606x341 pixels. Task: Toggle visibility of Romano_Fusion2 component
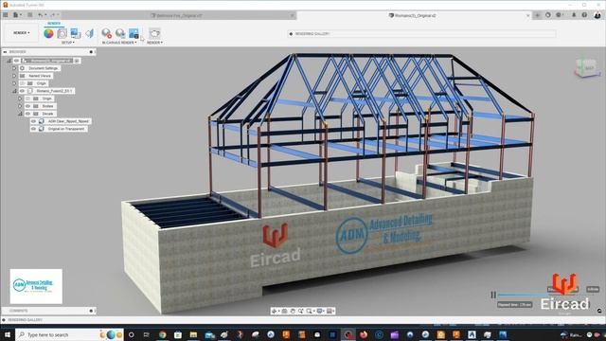coord(22,91)
